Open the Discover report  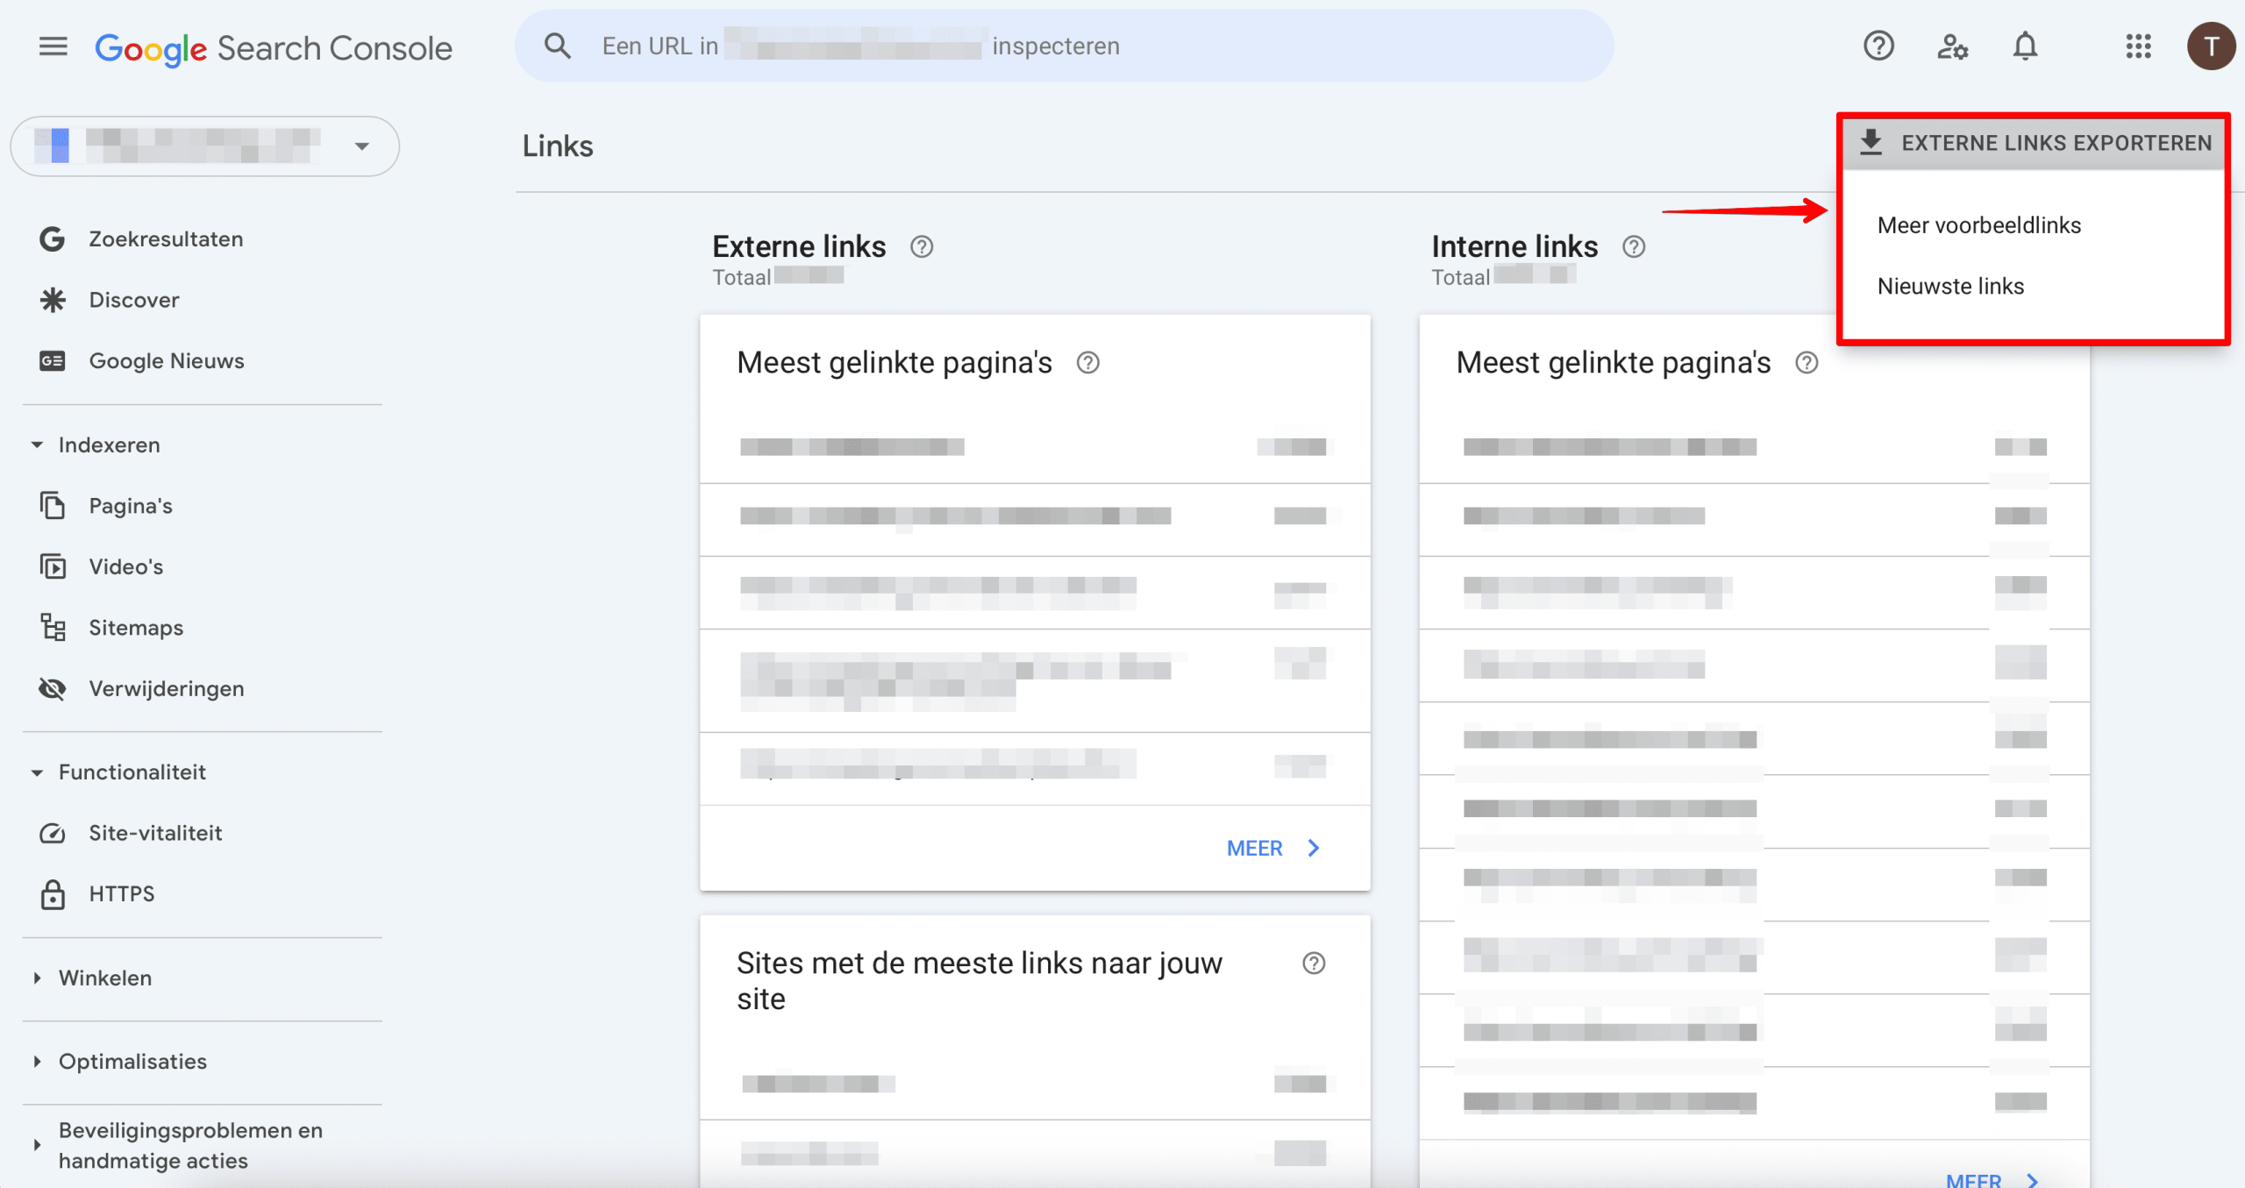[134, 300]
